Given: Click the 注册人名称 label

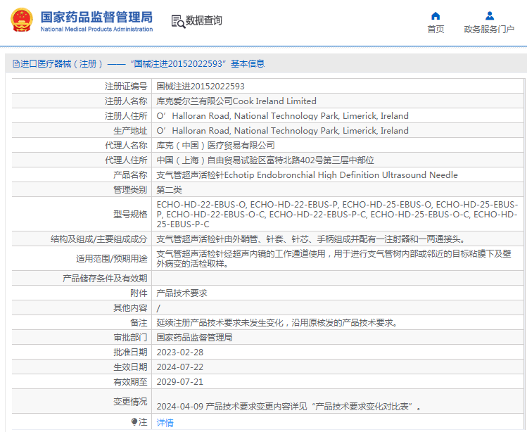Looking at the screenshot, I should [x=126, y=101].
